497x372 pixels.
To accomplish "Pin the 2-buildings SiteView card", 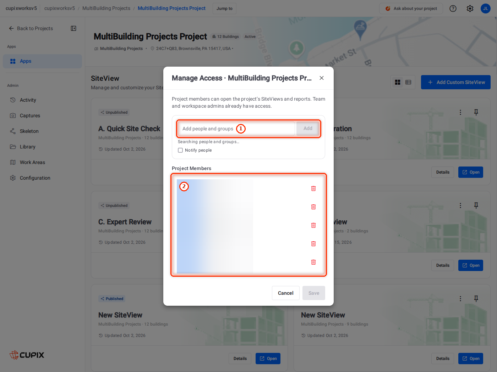I will [x=476, y=205].
